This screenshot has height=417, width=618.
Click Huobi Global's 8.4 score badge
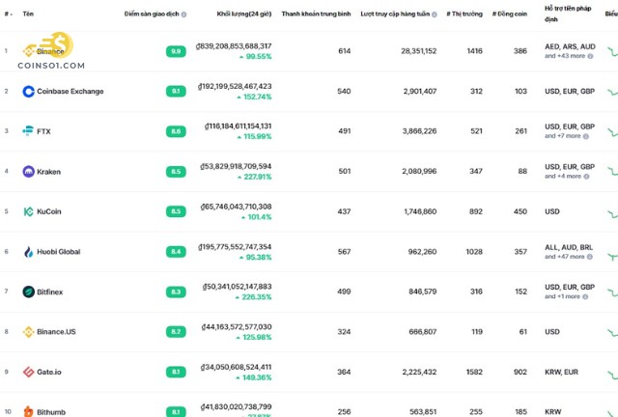[x=176, y=252]
